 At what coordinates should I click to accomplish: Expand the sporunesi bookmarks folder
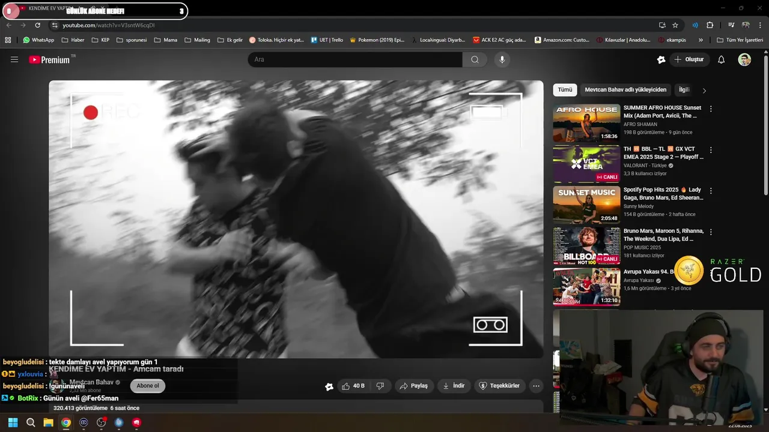132,40
